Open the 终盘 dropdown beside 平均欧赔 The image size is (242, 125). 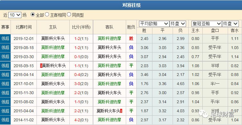pyautogui.click(x=178, y=24)
